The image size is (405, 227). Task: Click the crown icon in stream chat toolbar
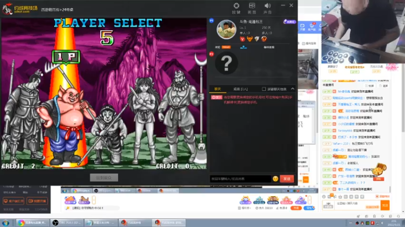tap(340, 197)
